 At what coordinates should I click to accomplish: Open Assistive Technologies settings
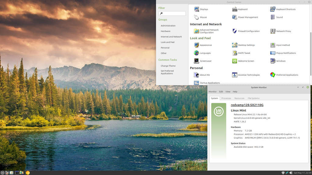coord(246,75)
